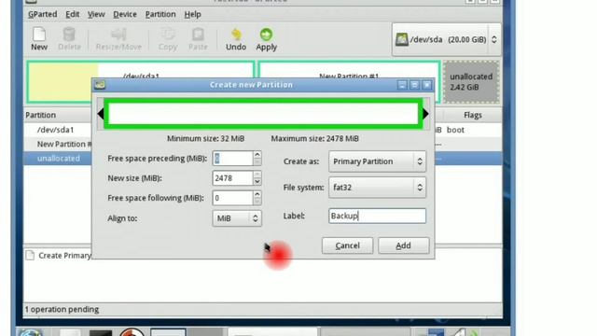Focus the Free space preceding field
The width and height of the screenshot is (597, 336).
(x=232, y=159)
